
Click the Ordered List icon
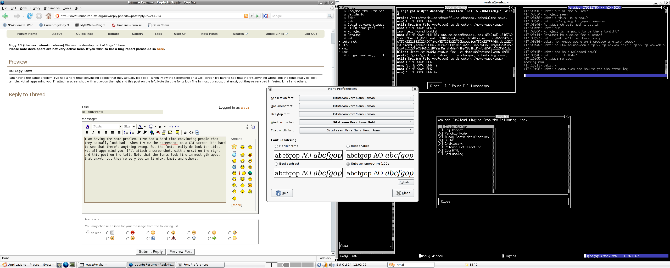click(x=126, y=132)
